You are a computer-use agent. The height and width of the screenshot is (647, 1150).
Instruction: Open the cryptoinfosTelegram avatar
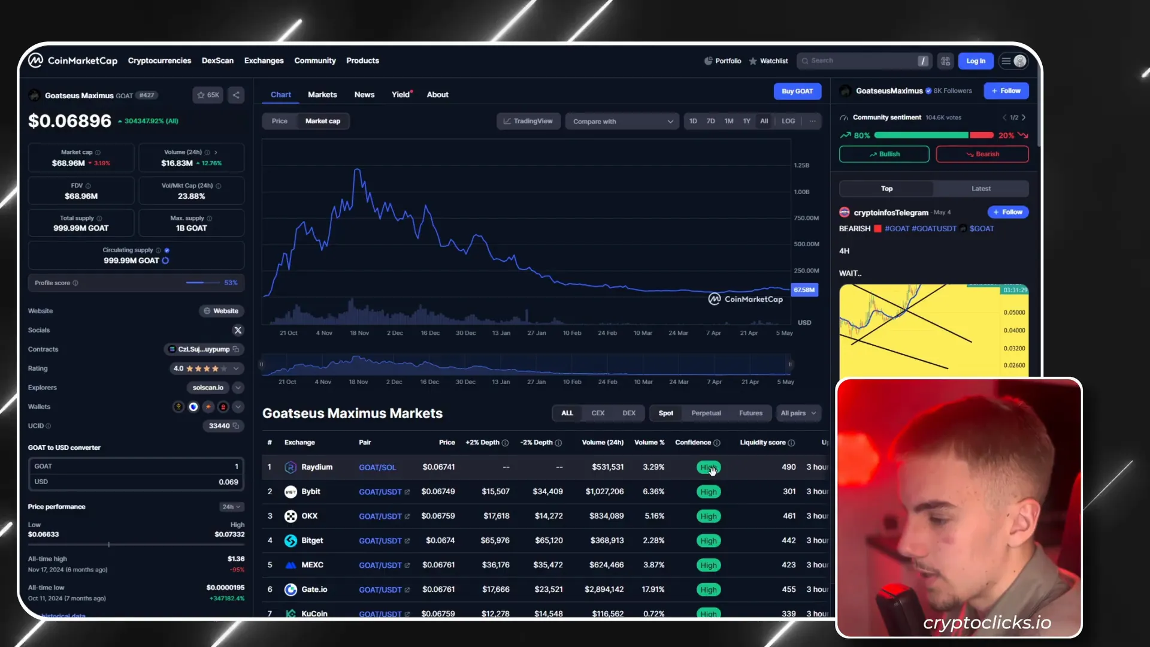pyautogui.click(x=845, y=212)
